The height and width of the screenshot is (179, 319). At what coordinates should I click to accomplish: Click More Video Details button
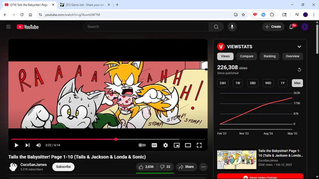coord(260,177)
